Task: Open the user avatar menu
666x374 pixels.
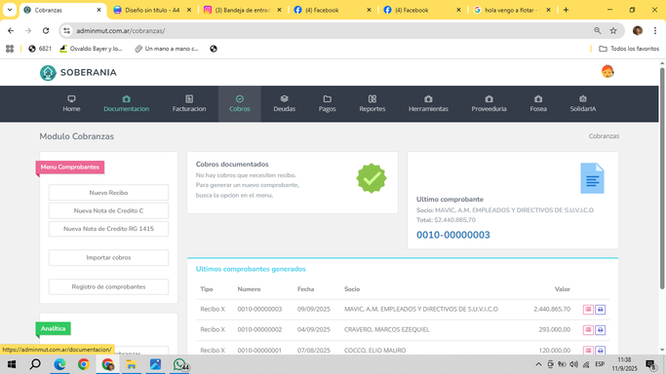Action: pyautogui.click(x=607, y=72)
